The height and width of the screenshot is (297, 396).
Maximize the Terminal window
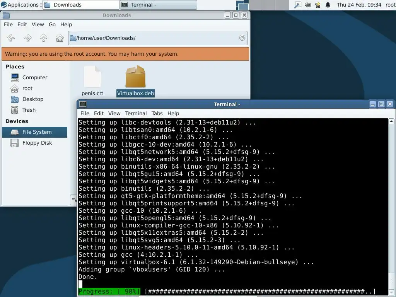click(381, 104)
